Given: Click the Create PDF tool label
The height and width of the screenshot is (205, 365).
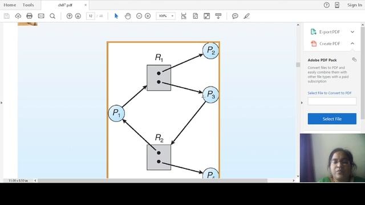Looking at the screenshot, I should 330,43.
